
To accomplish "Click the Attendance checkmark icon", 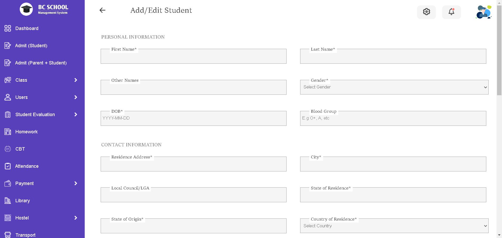I will 8,166.
